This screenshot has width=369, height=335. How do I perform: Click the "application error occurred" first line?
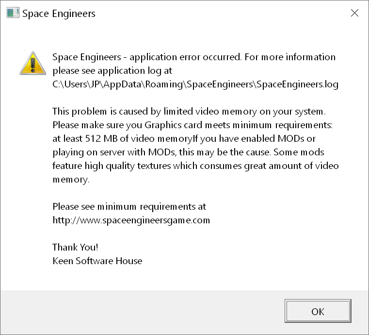pyautogui.click(x=193, y=57)
